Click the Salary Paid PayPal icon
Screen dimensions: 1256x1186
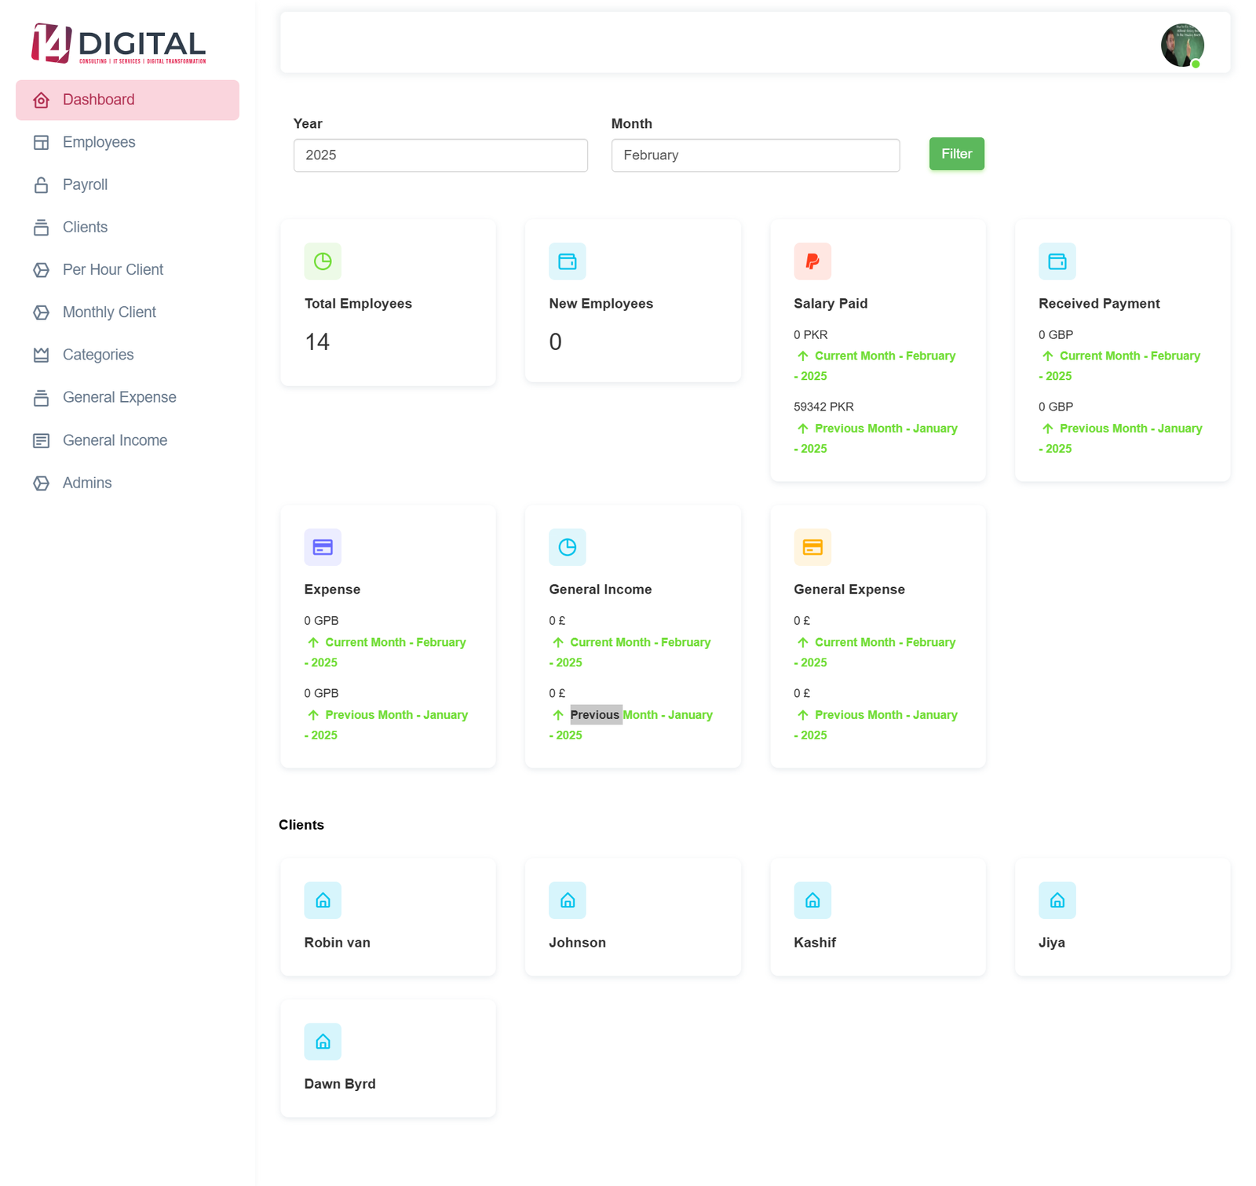[812, 261]
